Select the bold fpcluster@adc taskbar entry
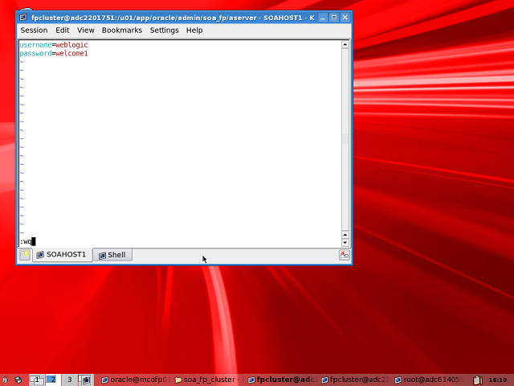This screenshot has height=386, width=514. (x=283, y=380)
